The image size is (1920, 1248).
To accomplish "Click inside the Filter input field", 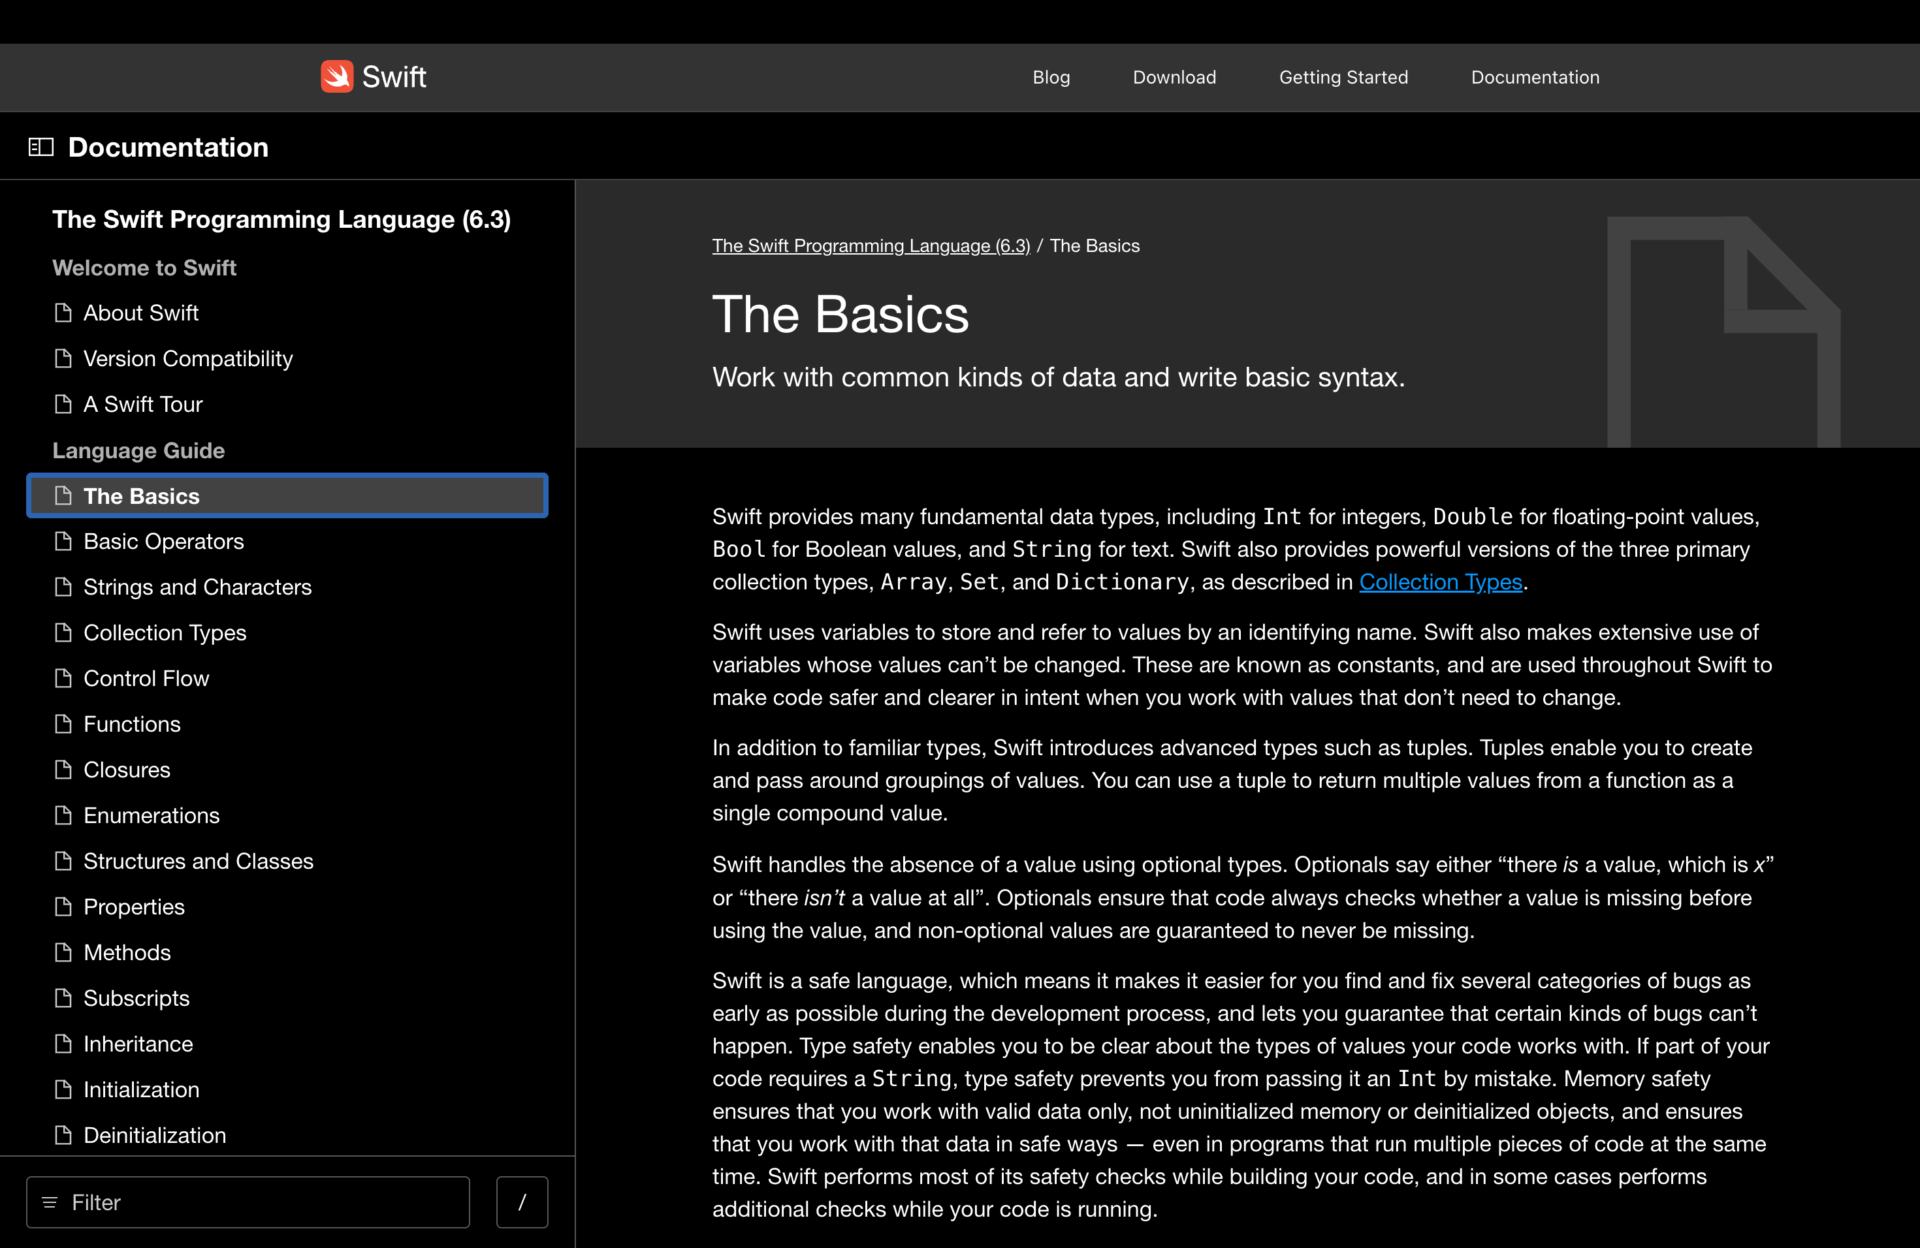I will (x=242, y=1202).
